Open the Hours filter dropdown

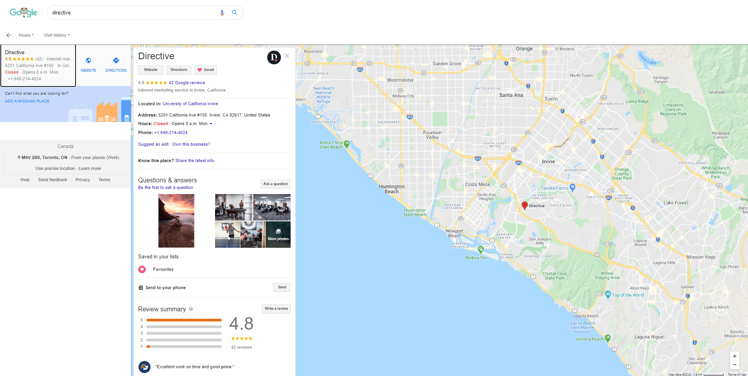[26, 35]
